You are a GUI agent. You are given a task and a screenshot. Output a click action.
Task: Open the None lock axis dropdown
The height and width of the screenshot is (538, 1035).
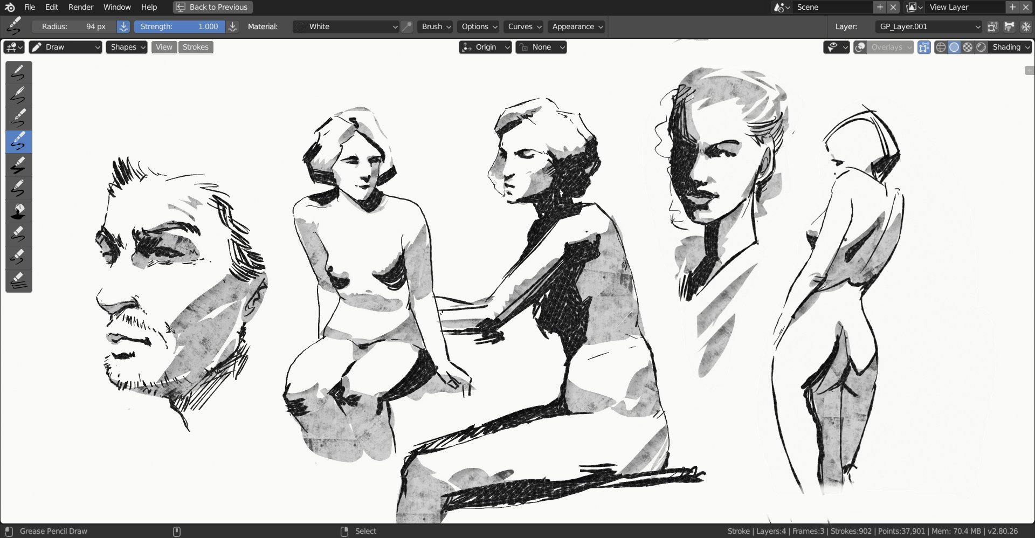point(541,47)
